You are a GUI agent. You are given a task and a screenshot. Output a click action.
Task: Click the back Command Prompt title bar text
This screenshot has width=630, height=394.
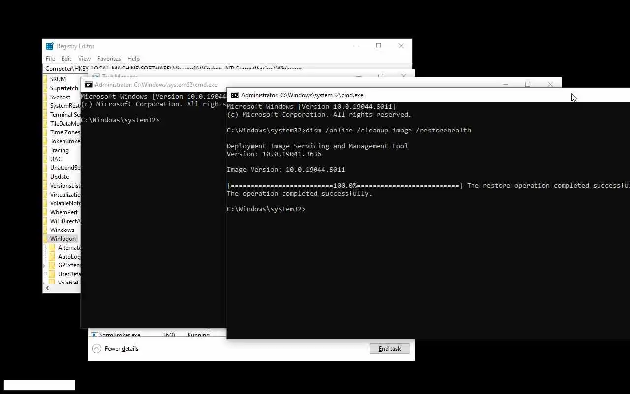point(156,85)
